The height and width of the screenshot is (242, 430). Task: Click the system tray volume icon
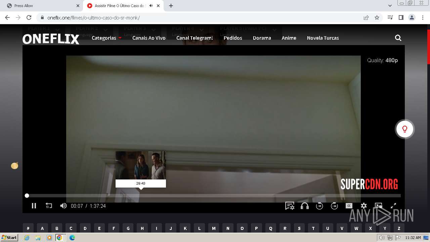(x=382, y=238)
